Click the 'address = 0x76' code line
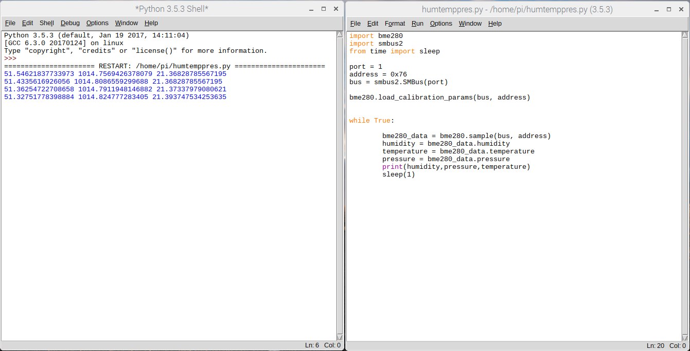Viewport: 690px width, 351px height. 378,74
